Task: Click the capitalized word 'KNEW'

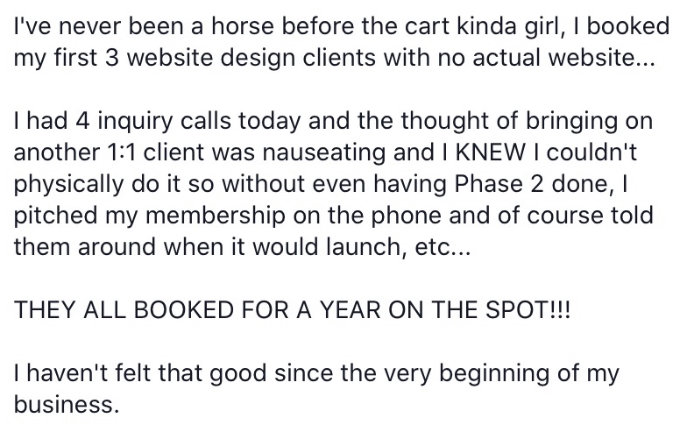Action: (491, 152)
